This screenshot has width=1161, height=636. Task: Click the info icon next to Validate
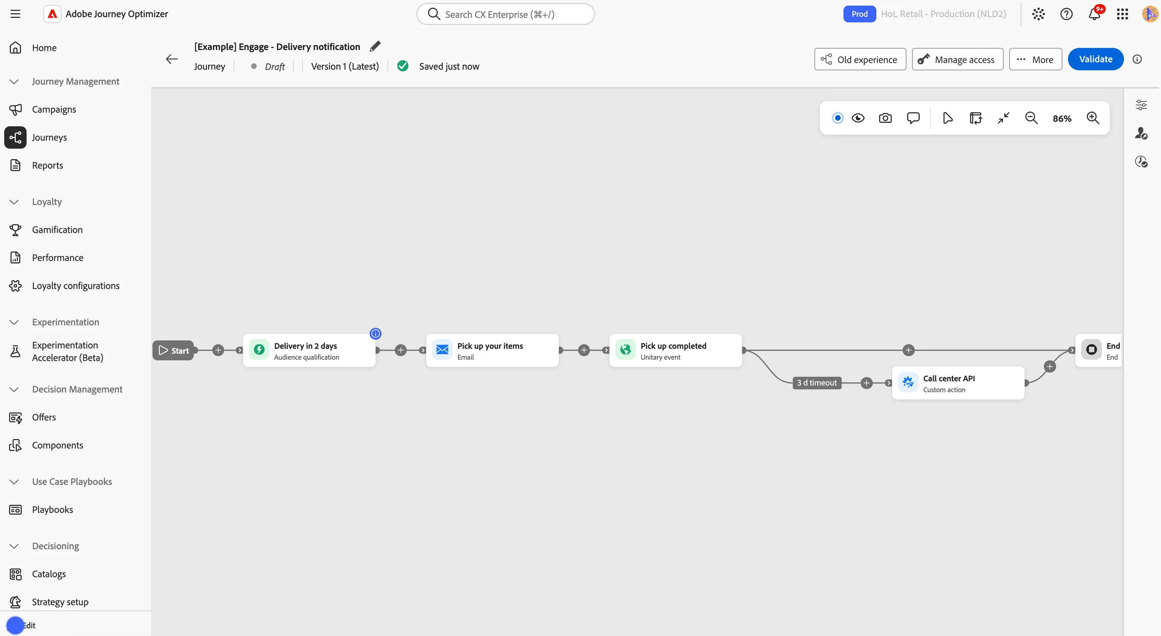click(x=1137, y=59)
